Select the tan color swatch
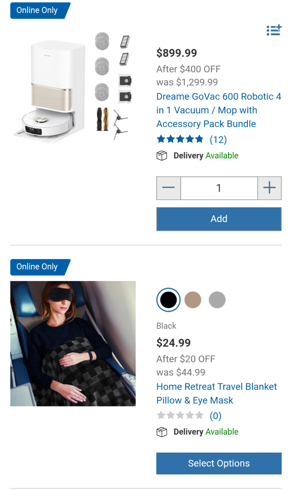Viewport: 292px width, 491px height. tap(193, 300)
